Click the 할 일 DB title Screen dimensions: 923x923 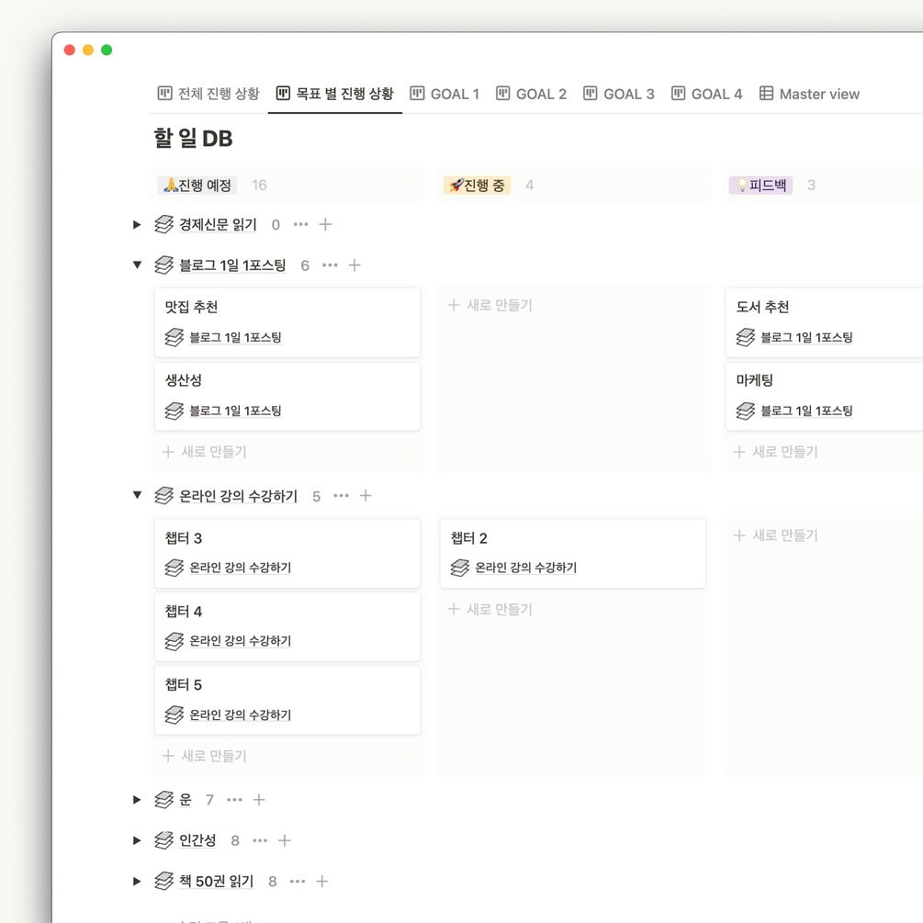(193, 139)
